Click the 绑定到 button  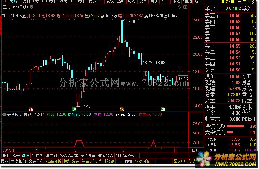(51, 155)
